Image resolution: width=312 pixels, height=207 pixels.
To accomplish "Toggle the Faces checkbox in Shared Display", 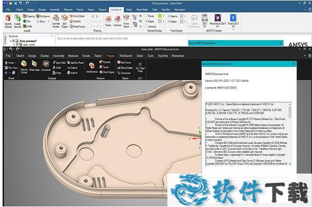I will pyautogui.click(x=146, y=16).
